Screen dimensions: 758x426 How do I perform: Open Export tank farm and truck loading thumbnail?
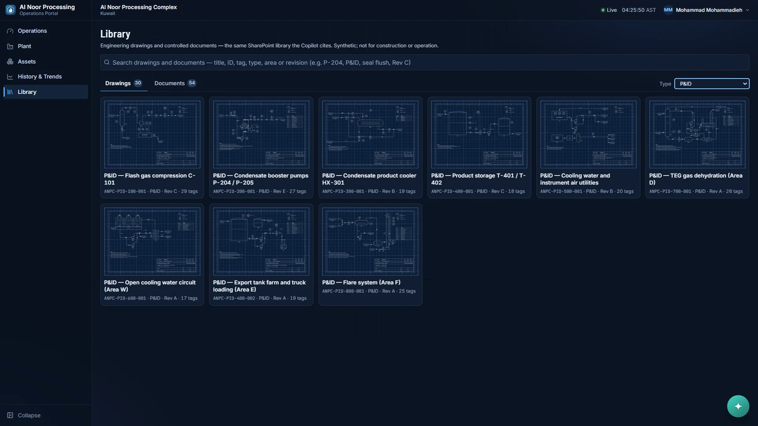(261, 241)
